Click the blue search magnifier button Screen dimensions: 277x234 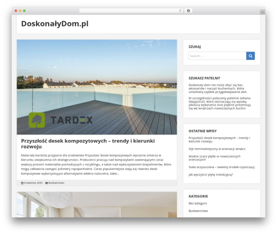pyautogui.click(x=250, y=56)
